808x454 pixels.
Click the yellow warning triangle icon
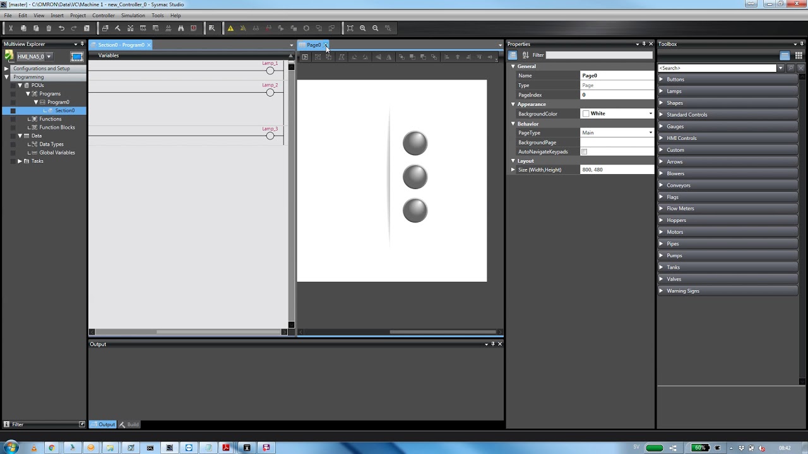pyautogui.click(x=230, y=28)
